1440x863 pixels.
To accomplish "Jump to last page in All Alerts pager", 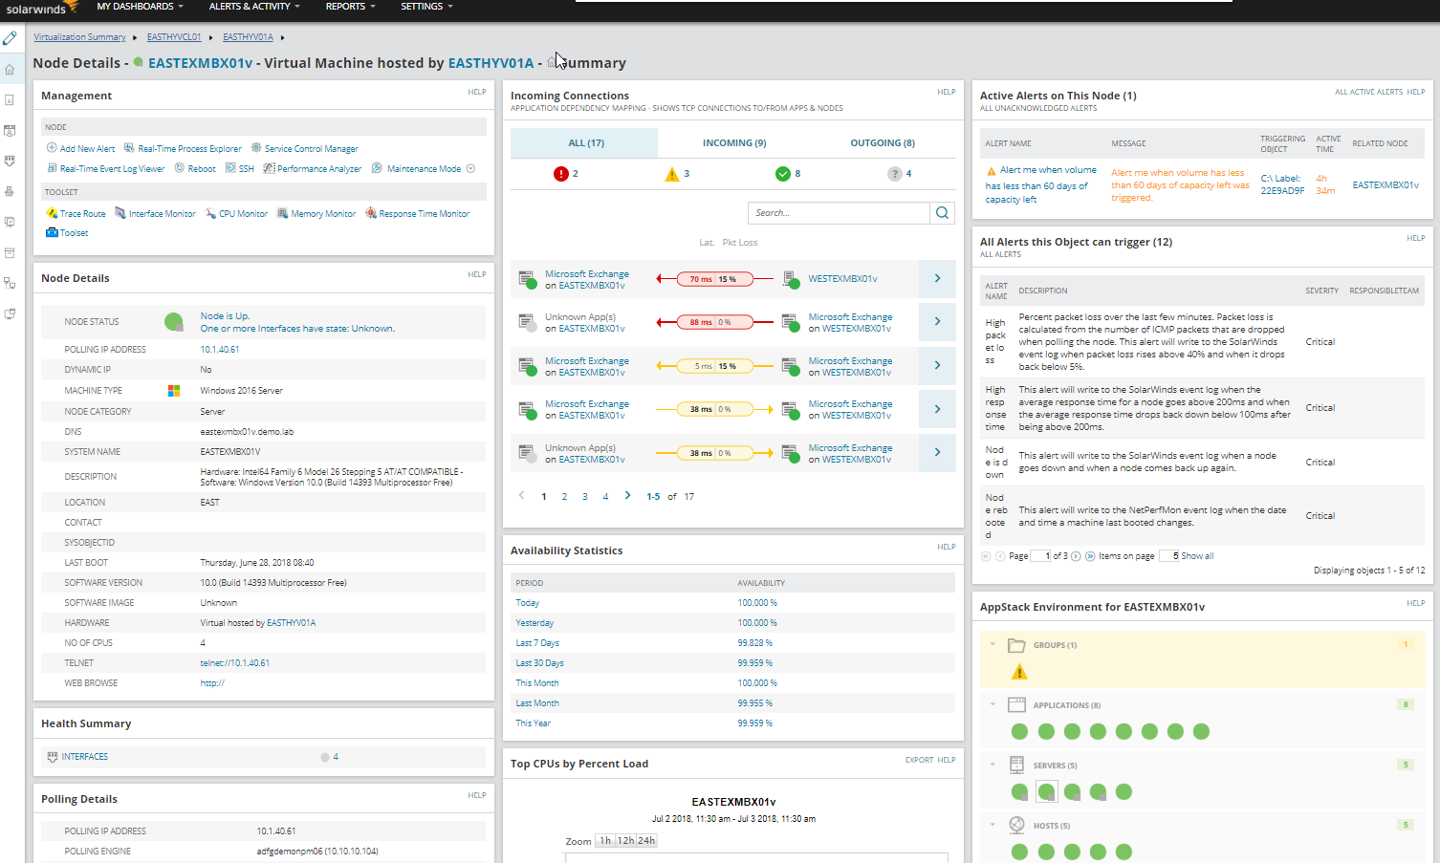I will tap(1090, 556).
